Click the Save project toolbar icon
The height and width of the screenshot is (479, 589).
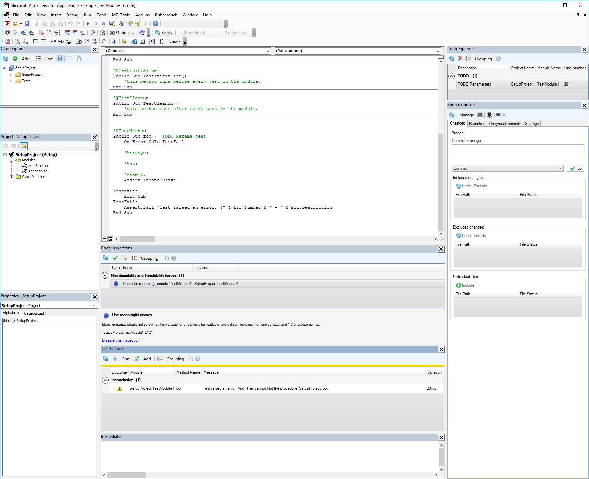point(27,24)
